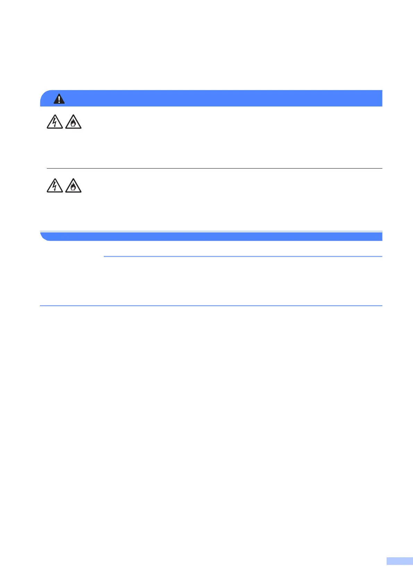Click the empty label space left of the short blue rule

click(x=72, y=257)
